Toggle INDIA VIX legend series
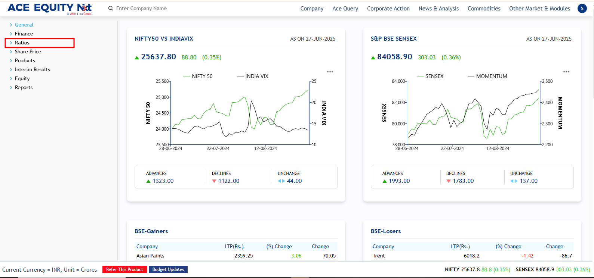 (x=253, y=76)
